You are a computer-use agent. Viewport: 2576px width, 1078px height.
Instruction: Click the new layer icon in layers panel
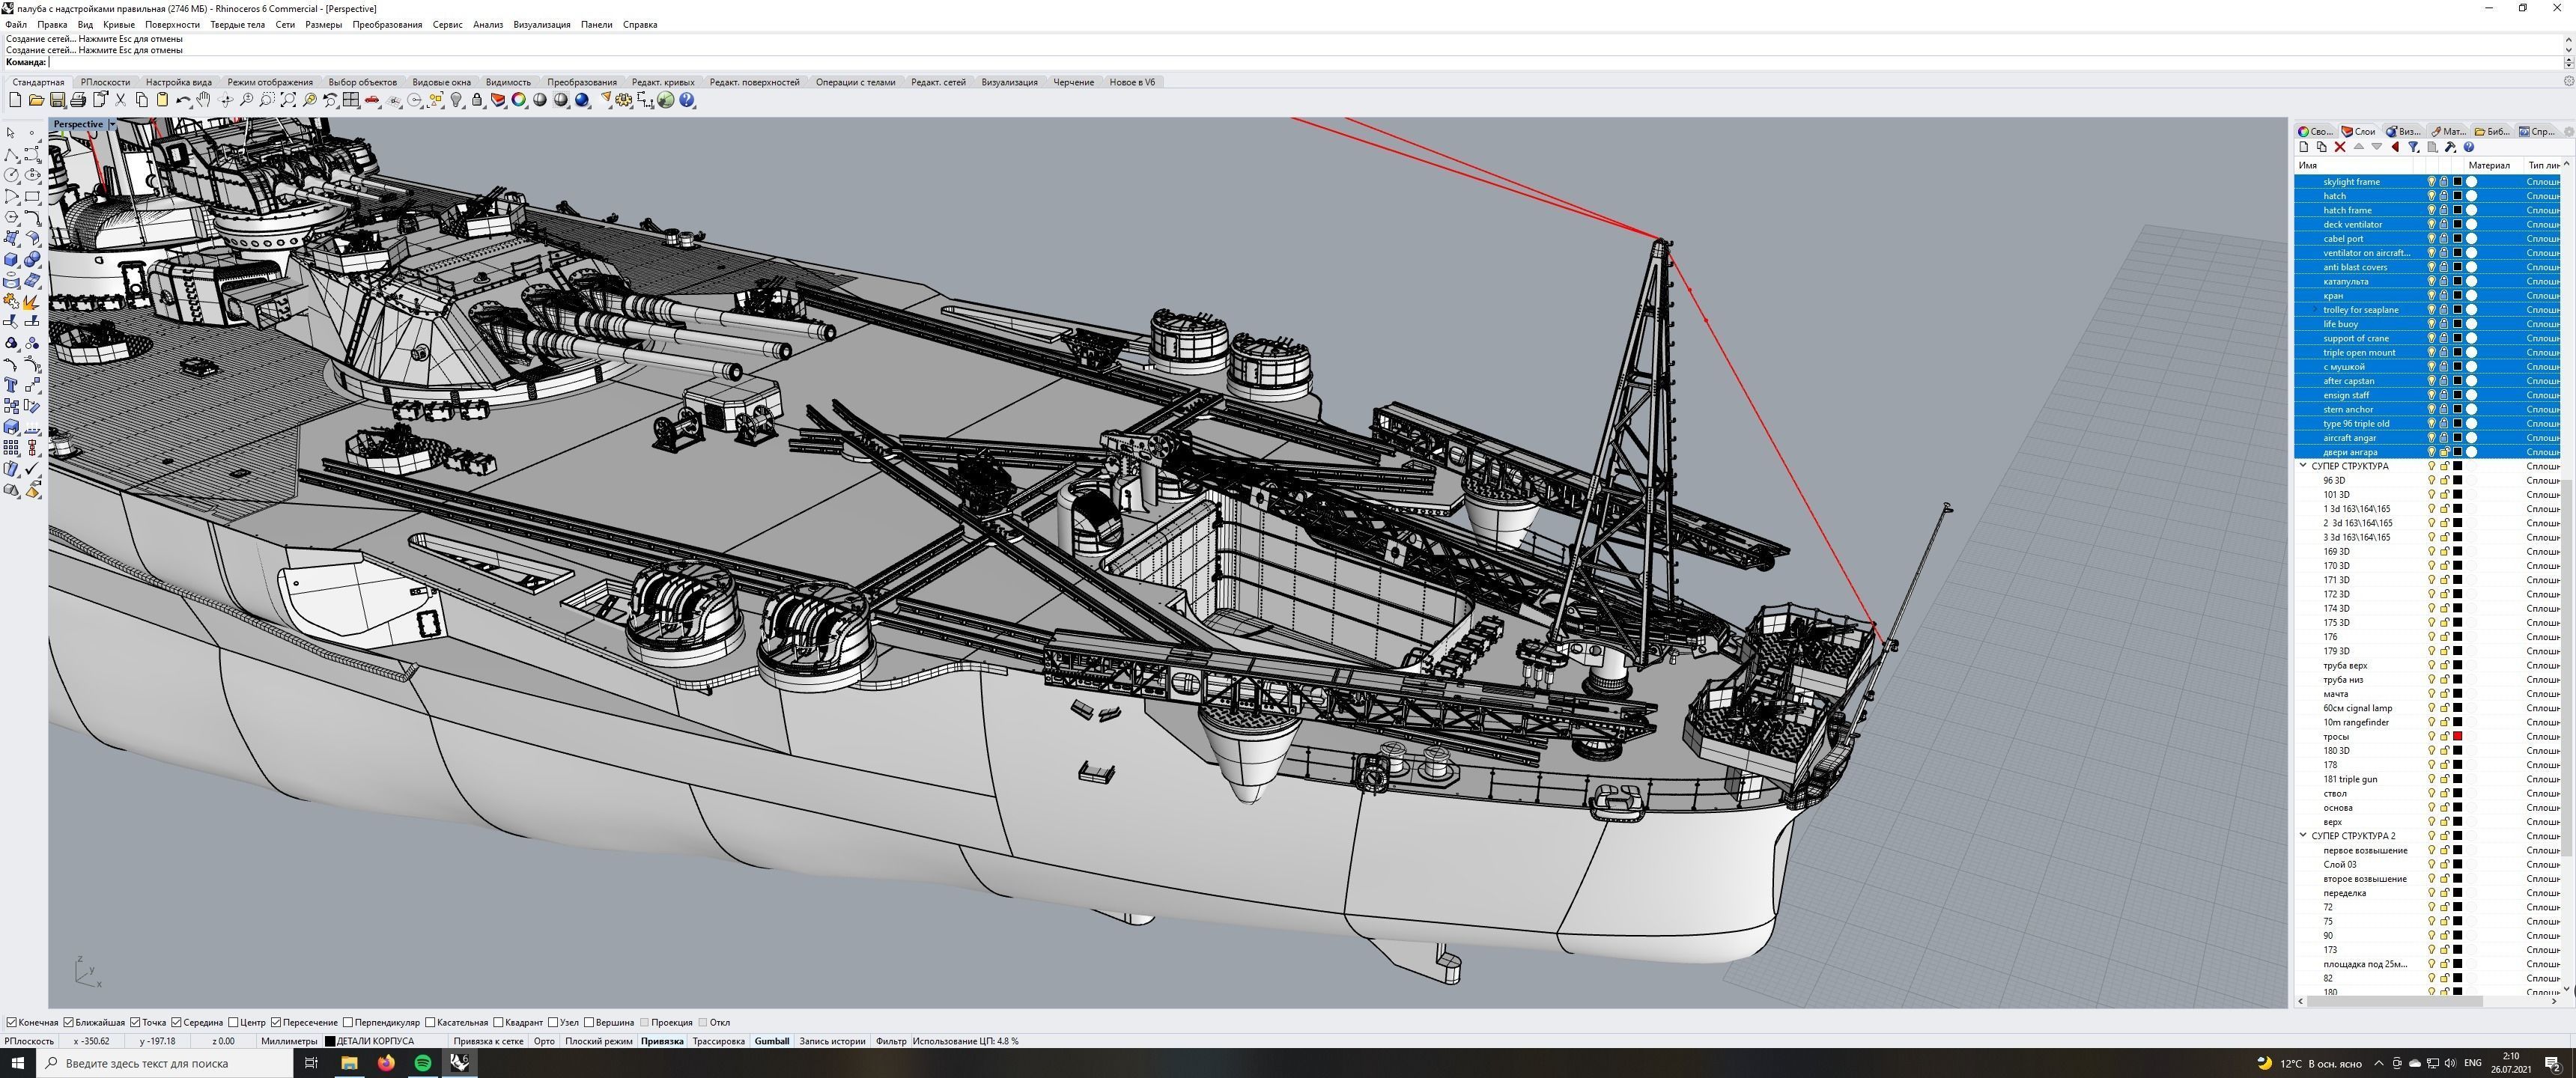2304,147
